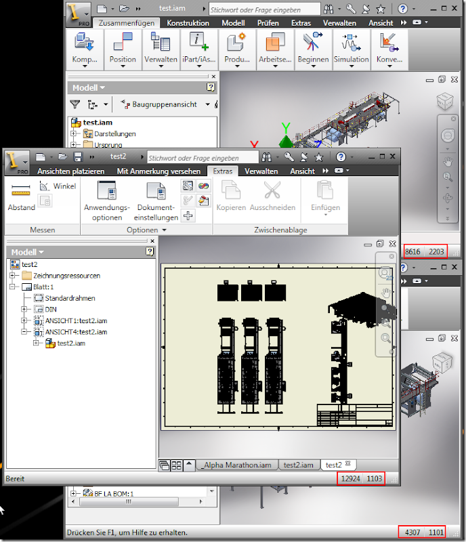
Task: Select test.iam root in upper browser
Action: (98, 123)
